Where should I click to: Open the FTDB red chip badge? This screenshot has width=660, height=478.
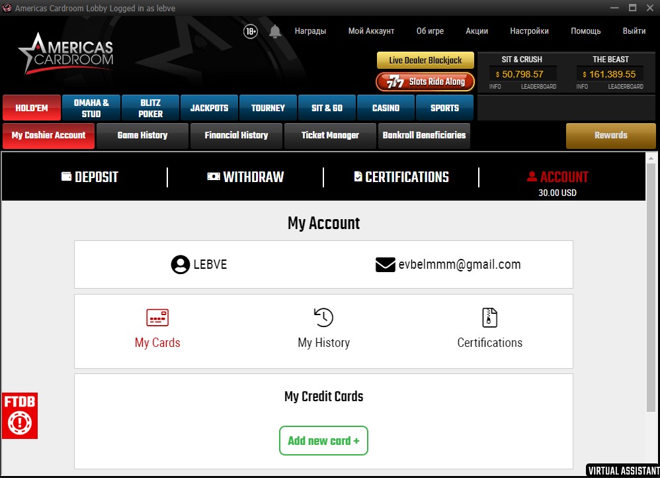point(20,416)
